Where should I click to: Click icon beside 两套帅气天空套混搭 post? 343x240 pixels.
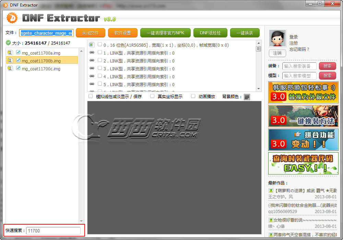pyautogui.click(x=271, y=235)
